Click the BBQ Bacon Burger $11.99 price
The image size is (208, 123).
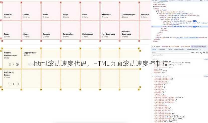[7, 78]
